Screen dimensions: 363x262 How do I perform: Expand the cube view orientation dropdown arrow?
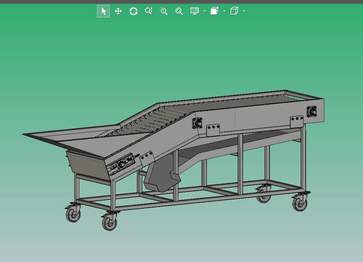pos(245,11)
